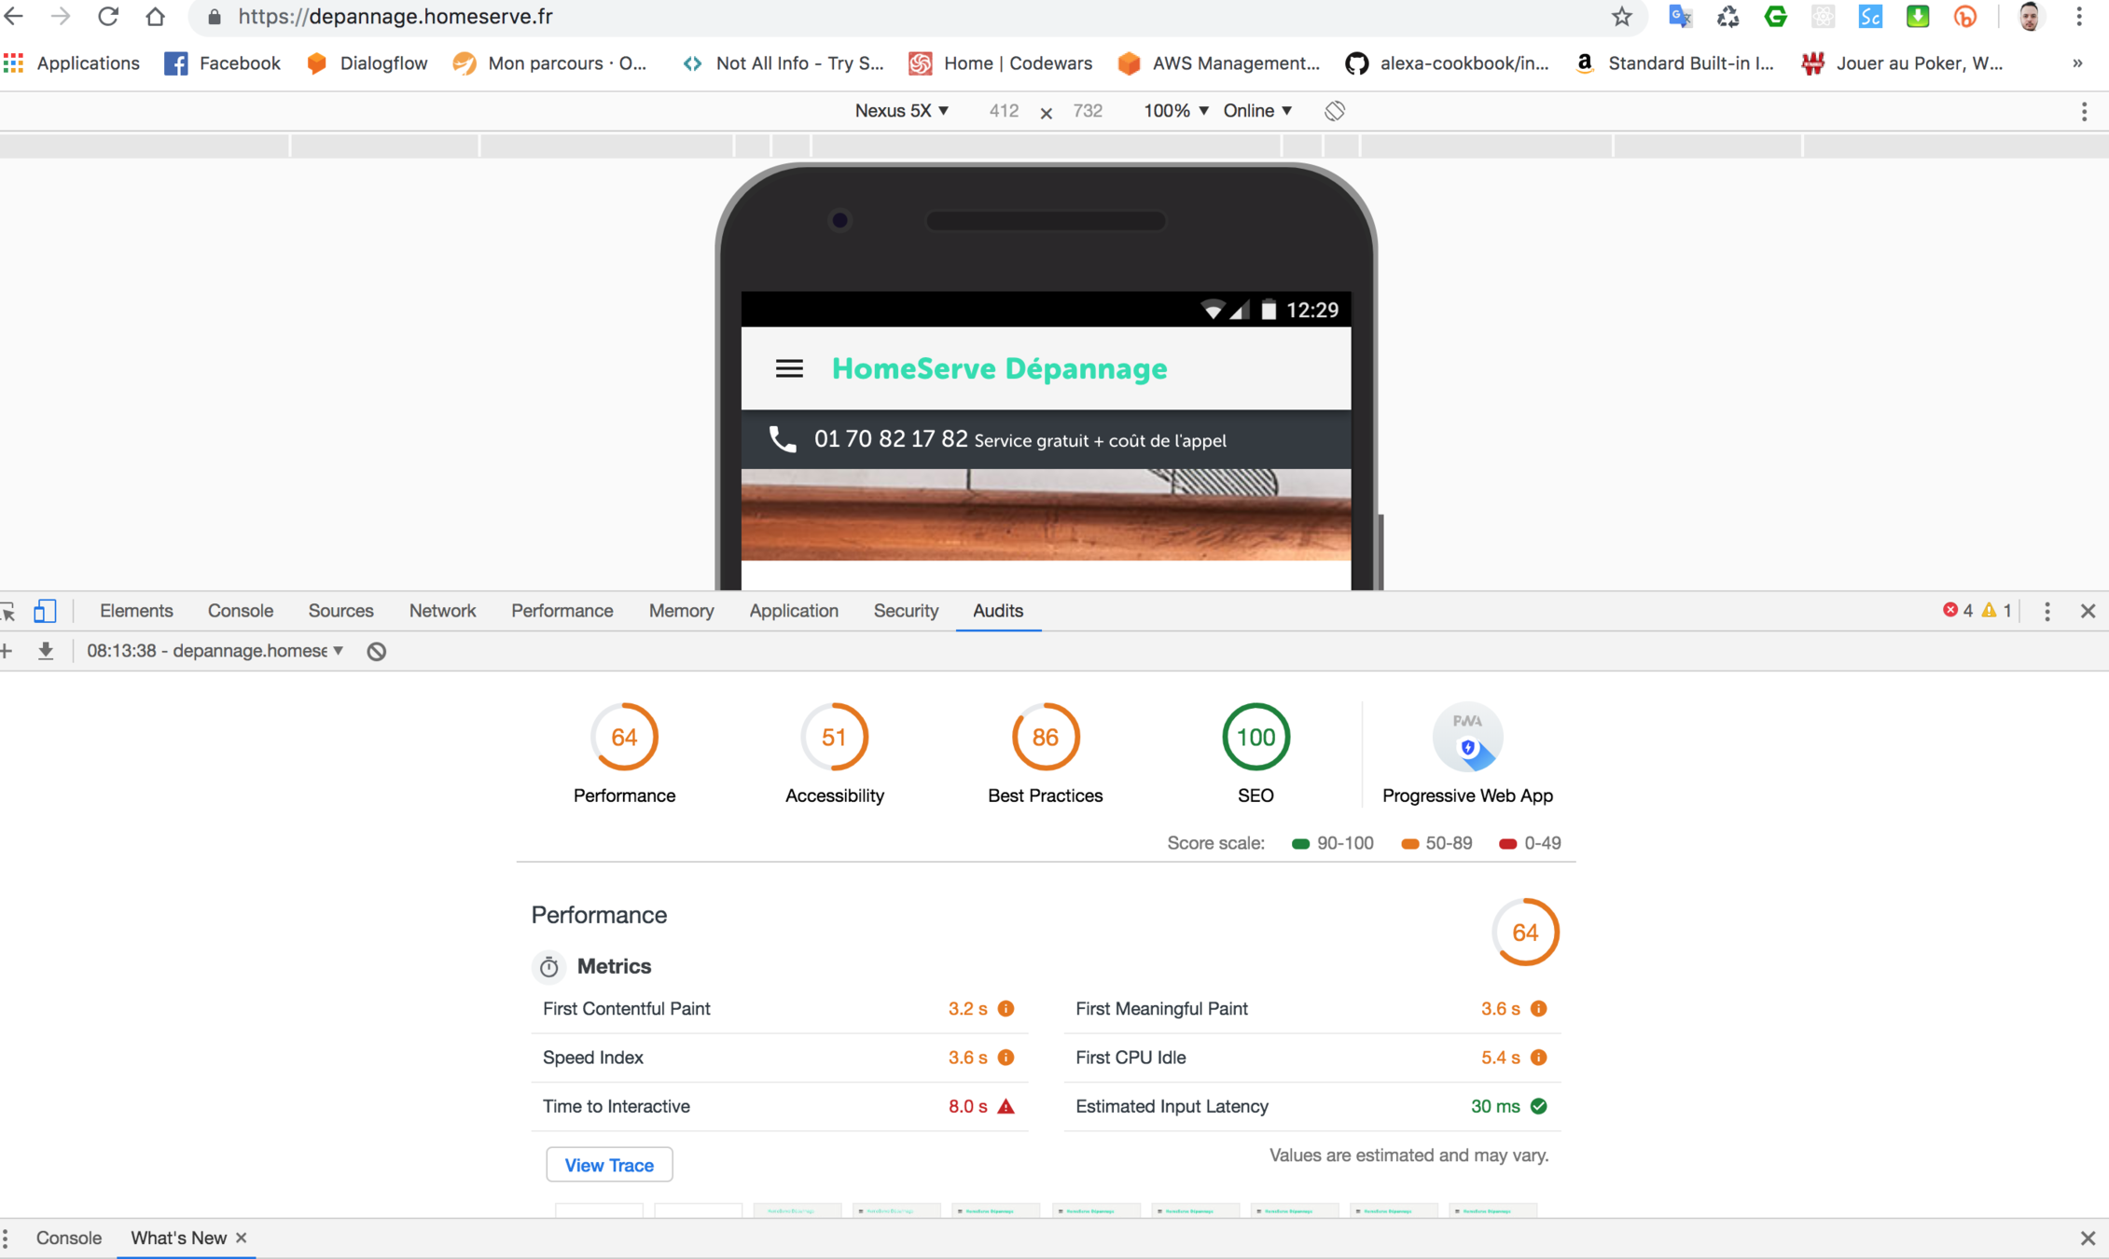Toggle the device toolbar icon
The width and height of the screenshot is (2109, 1259).
(45, 611)
